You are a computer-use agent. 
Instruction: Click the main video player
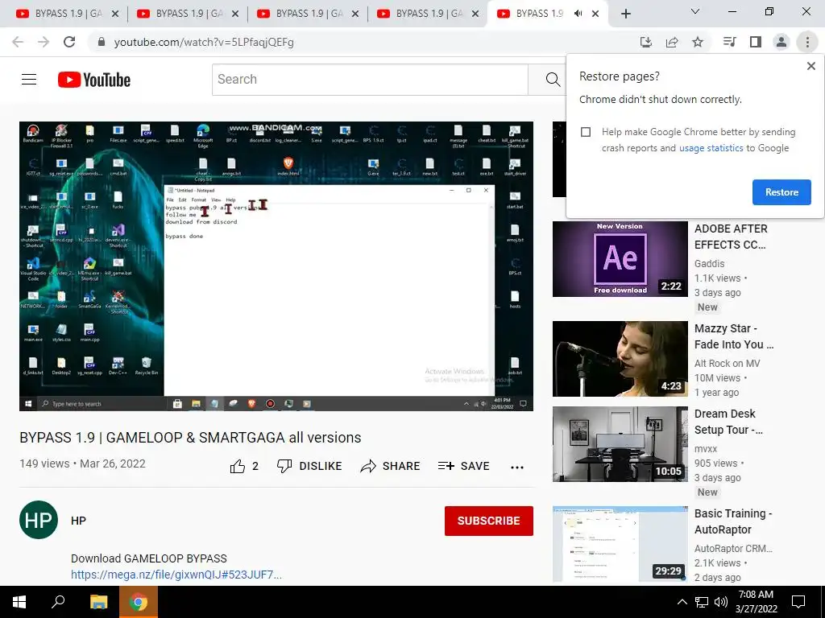[x=276, y=266]
